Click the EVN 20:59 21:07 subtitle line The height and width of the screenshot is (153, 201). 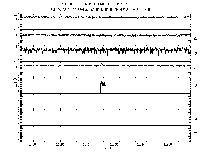click(x=99, y=9)
